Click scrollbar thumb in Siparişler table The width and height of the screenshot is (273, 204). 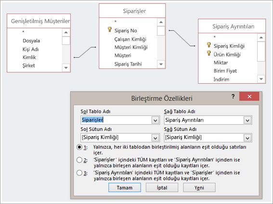[161, 31]
